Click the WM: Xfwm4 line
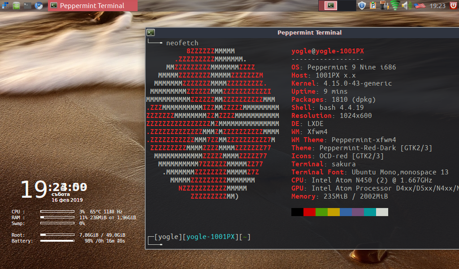Image resolution: width=459 pixels, height=269 pixels. [309, 132]
